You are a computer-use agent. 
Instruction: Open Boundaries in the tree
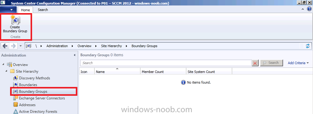click(x=28, y=85)
